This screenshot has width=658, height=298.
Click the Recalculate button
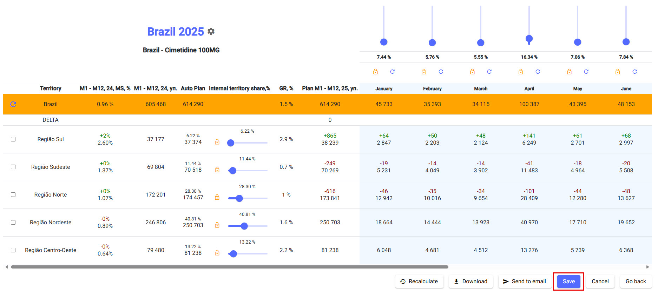(x=419, y=282)
